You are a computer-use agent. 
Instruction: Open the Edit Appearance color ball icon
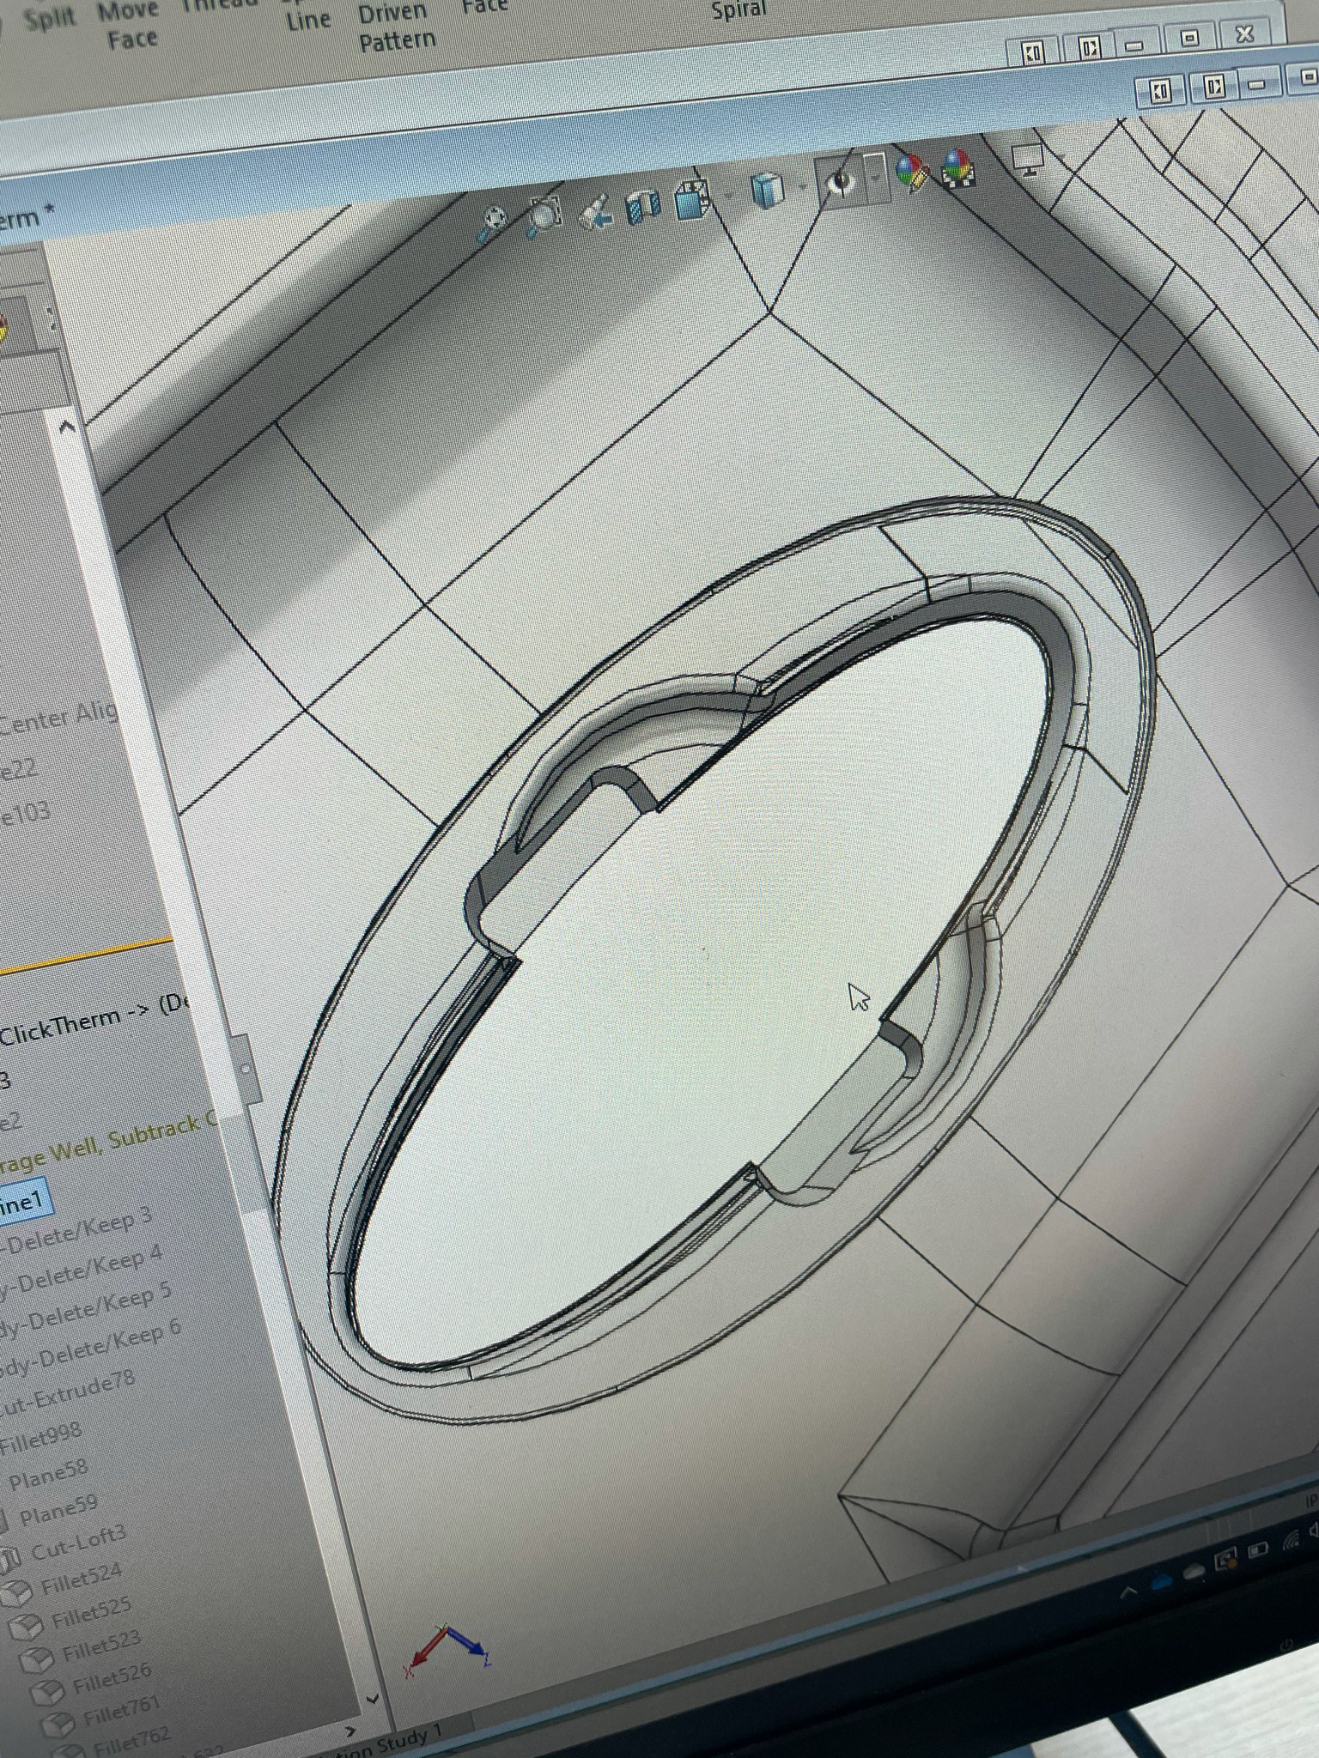914,172
